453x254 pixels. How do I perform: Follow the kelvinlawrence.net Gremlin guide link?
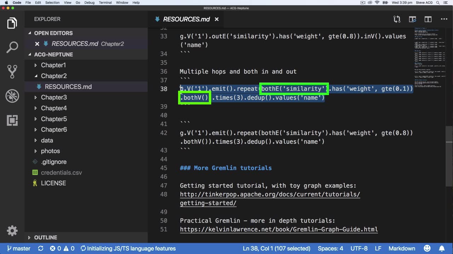tap(279, 229)
